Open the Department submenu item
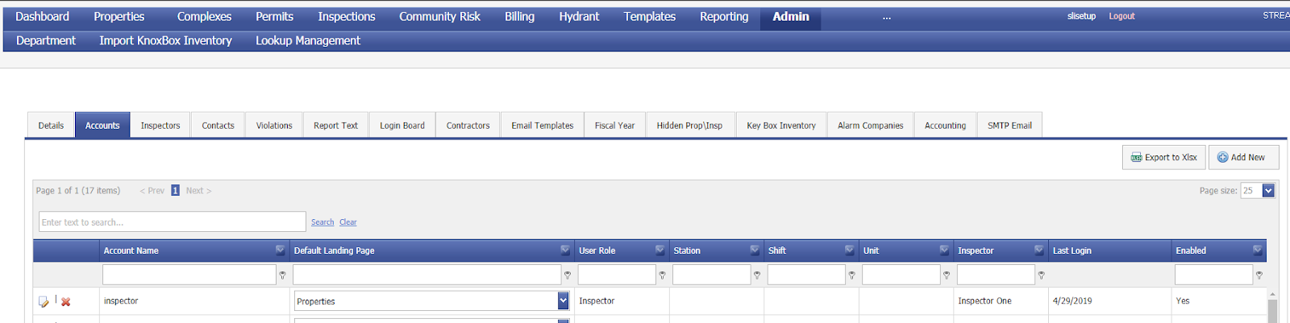The image size is (1290, 323). (x=46, y=40)
